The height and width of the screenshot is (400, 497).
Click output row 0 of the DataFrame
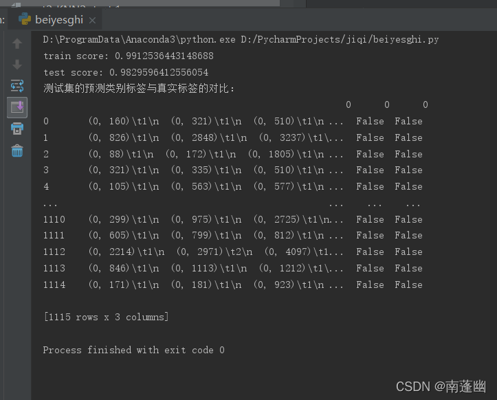tap(232, 122)
